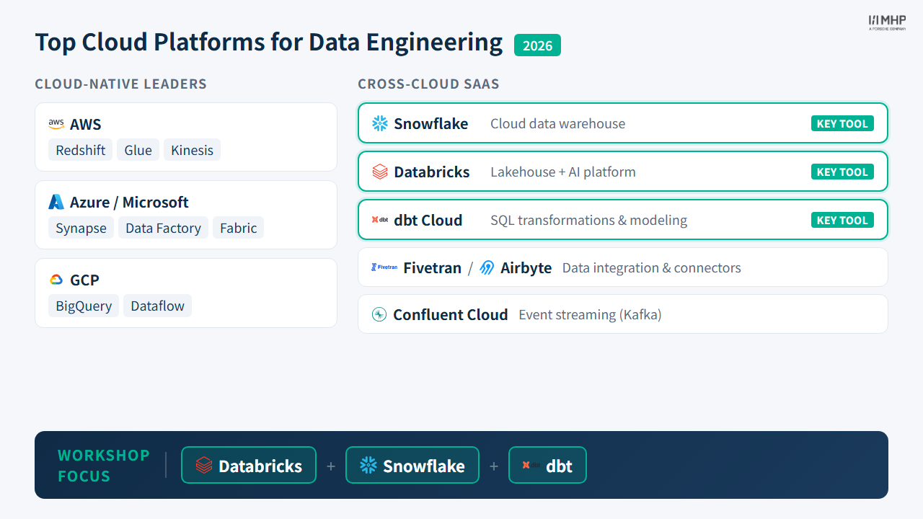
Task: Select the Data Factory tag
Action: [163, 228]
